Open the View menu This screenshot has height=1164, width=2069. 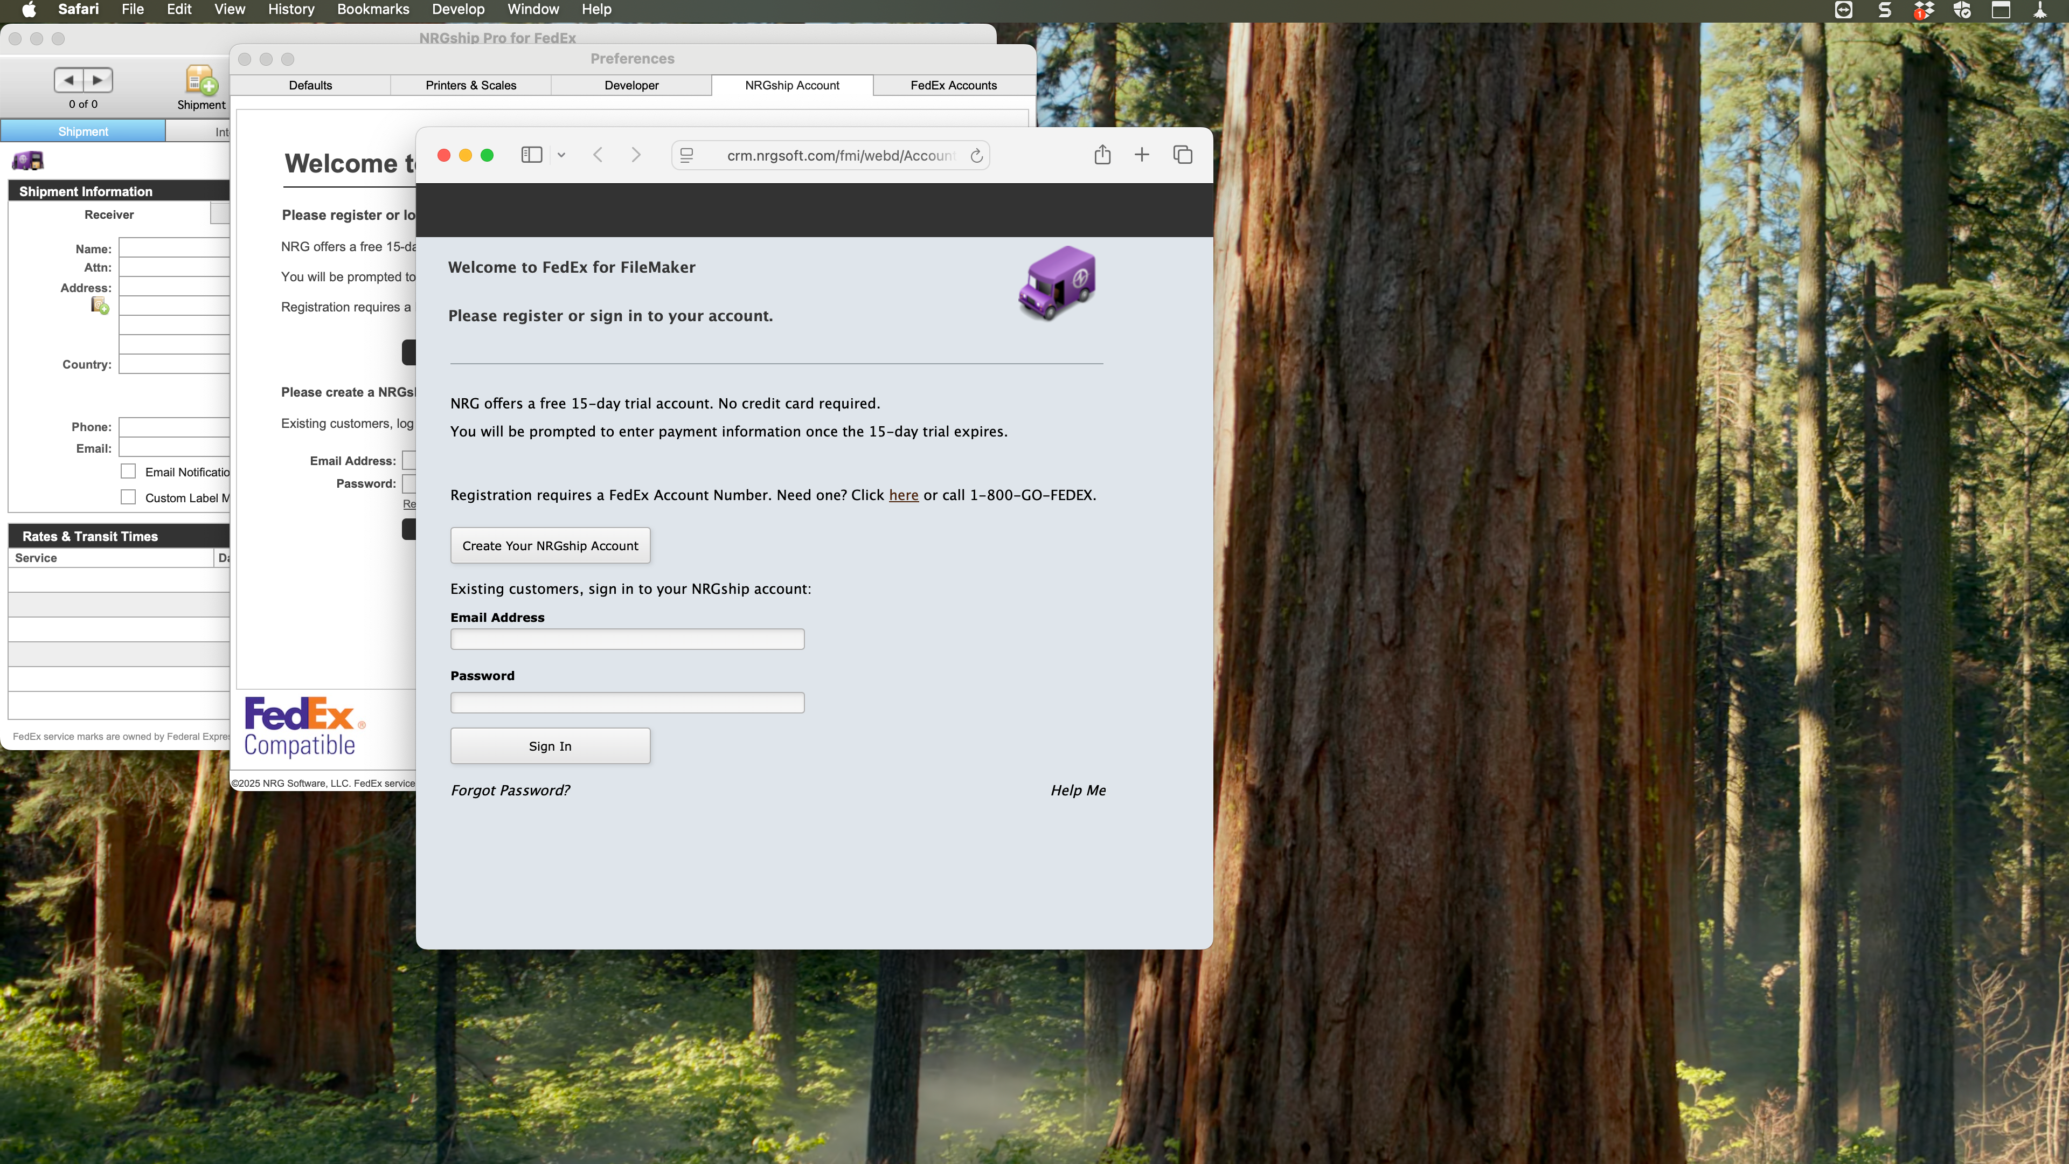coord(230,10)
